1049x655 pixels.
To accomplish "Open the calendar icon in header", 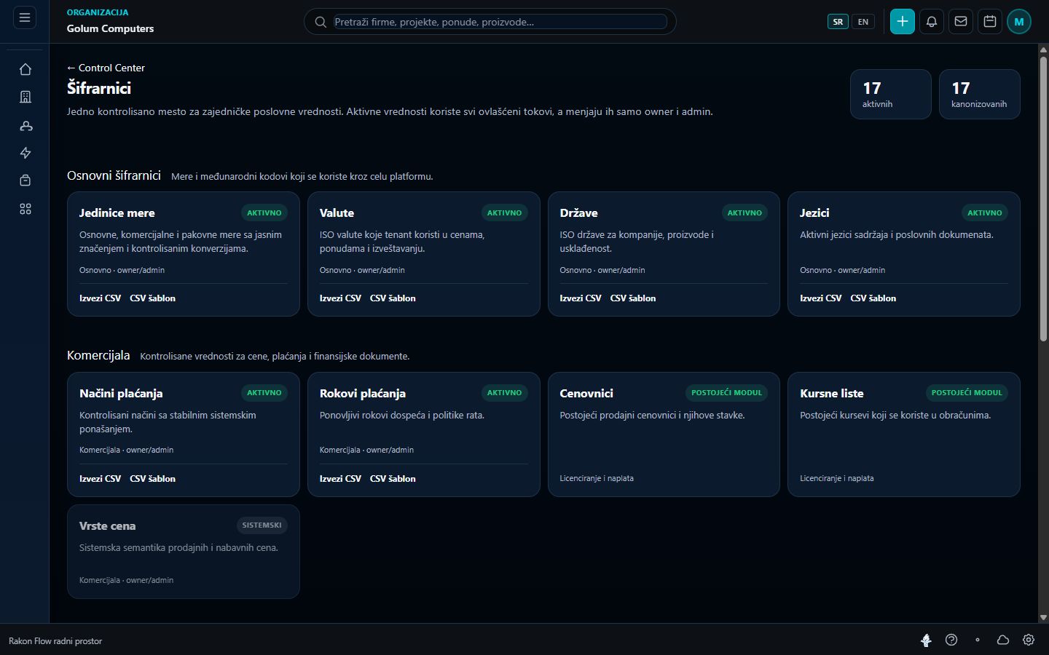I will [990, 21].
